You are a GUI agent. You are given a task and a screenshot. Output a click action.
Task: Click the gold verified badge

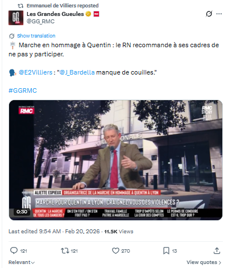(x=88, y=14)
